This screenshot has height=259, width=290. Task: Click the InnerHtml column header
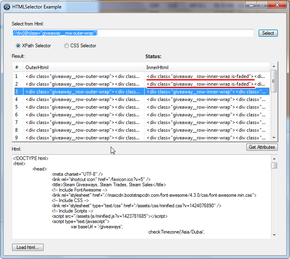pos(206,67)
